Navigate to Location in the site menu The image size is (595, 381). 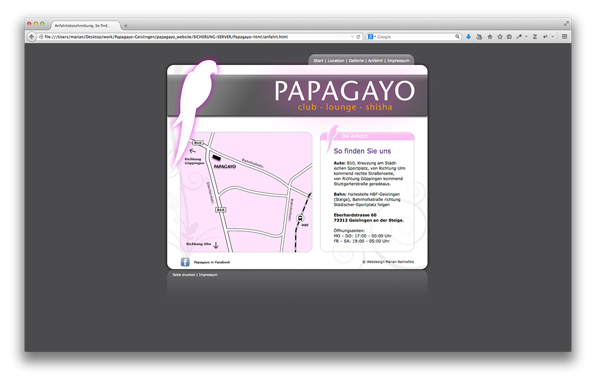point(336,60)
